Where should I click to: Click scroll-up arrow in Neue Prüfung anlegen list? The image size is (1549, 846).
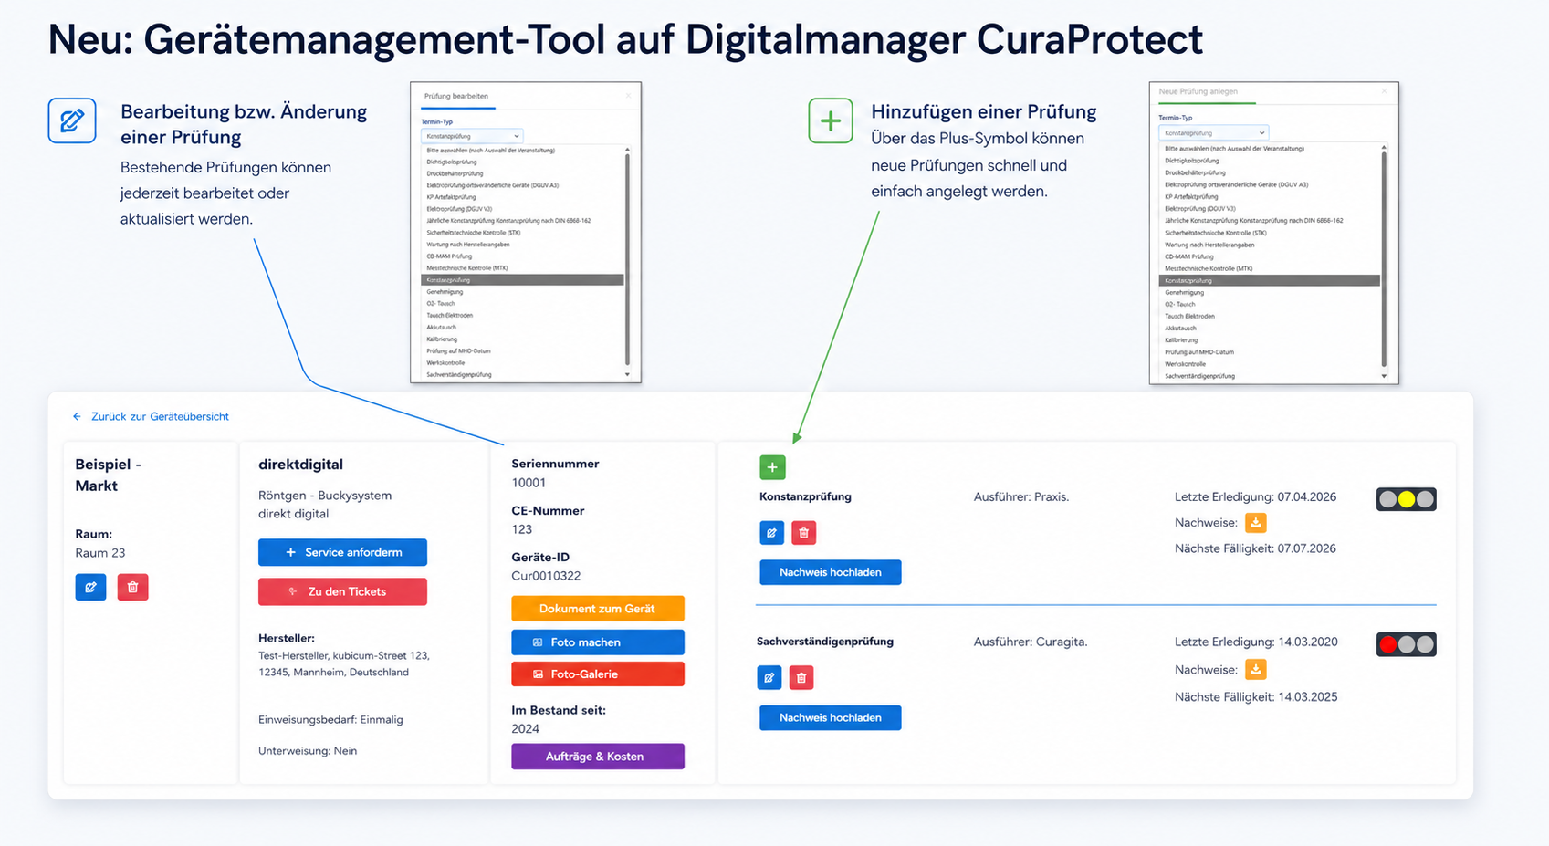pos(1384,147)
